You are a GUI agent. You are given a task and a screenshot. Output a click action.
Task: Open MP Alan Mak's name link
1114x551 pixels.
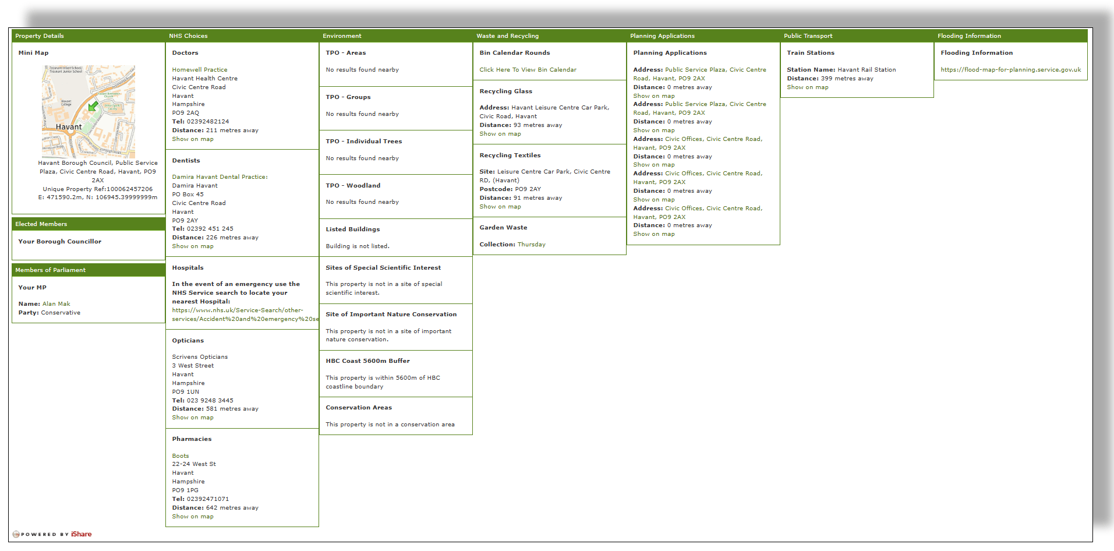(x=56, y=304)
